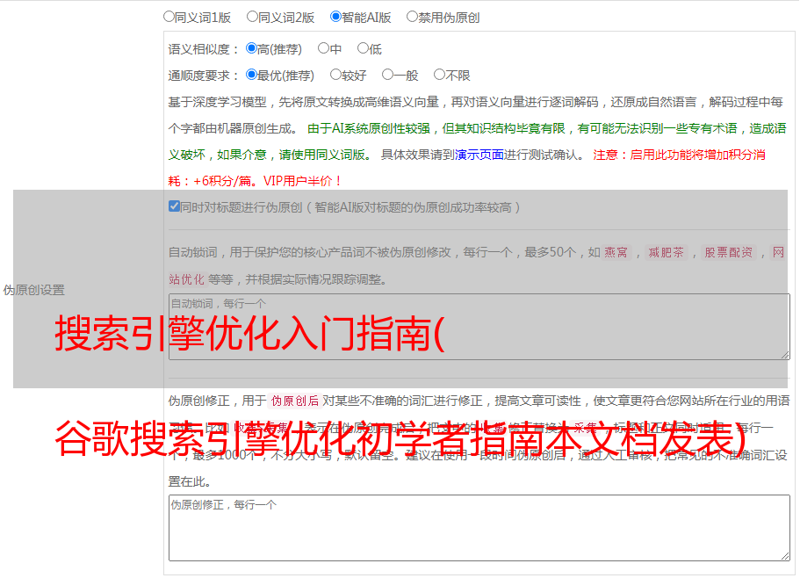The height and width of the screenshot is (578, 800).
Task: Click the 伪原创设置 label
Action: (x=33, y=290)
